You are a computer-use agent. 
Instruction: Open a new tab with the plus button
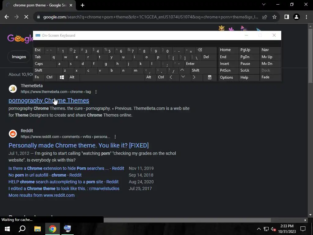click(83, 6)
